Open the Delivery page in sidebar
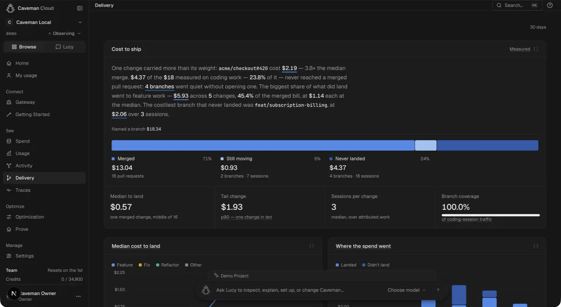Viewport: 561px width, 307px height. [x=44, y=178]
